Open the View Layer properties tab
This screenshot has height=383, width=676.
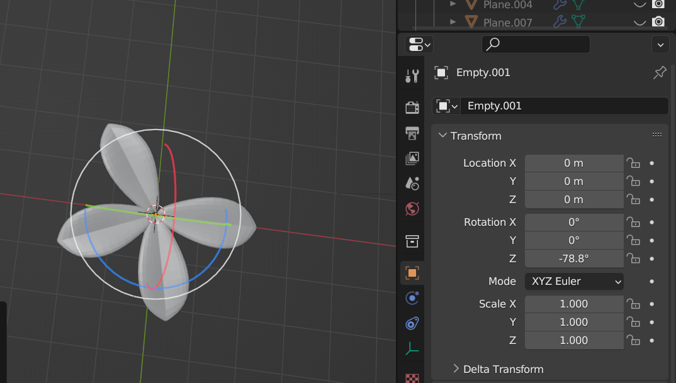[x=412, y=158]
